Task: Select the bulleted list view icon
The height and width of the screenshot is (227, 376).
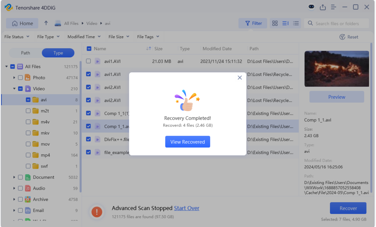Action: [296, 23]
